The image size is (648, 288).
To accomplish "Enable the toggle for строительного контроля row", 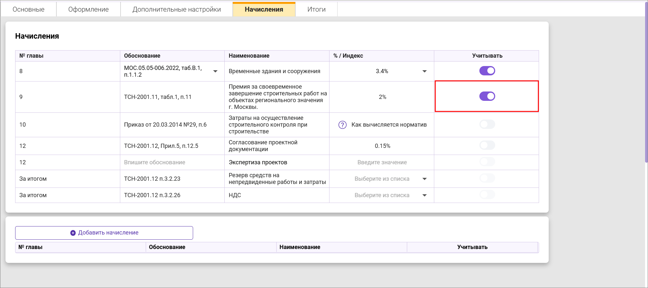I will tap(487, 124).
